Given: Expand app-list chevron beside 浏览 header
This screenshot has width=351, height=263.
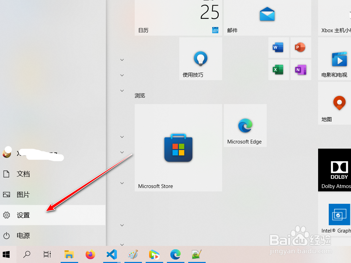Looking at the screenshot, I should (122, 90).
